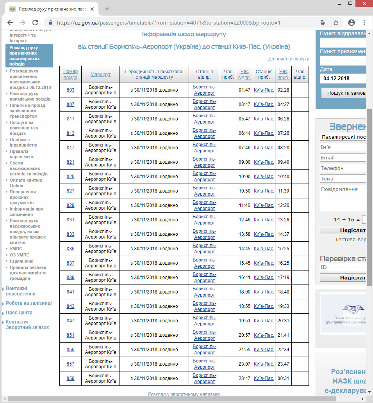Click Бориспіль-Аеропорт station in train 811 row
The height and width of the screenshot is (403, 373).
pos(205,119)
